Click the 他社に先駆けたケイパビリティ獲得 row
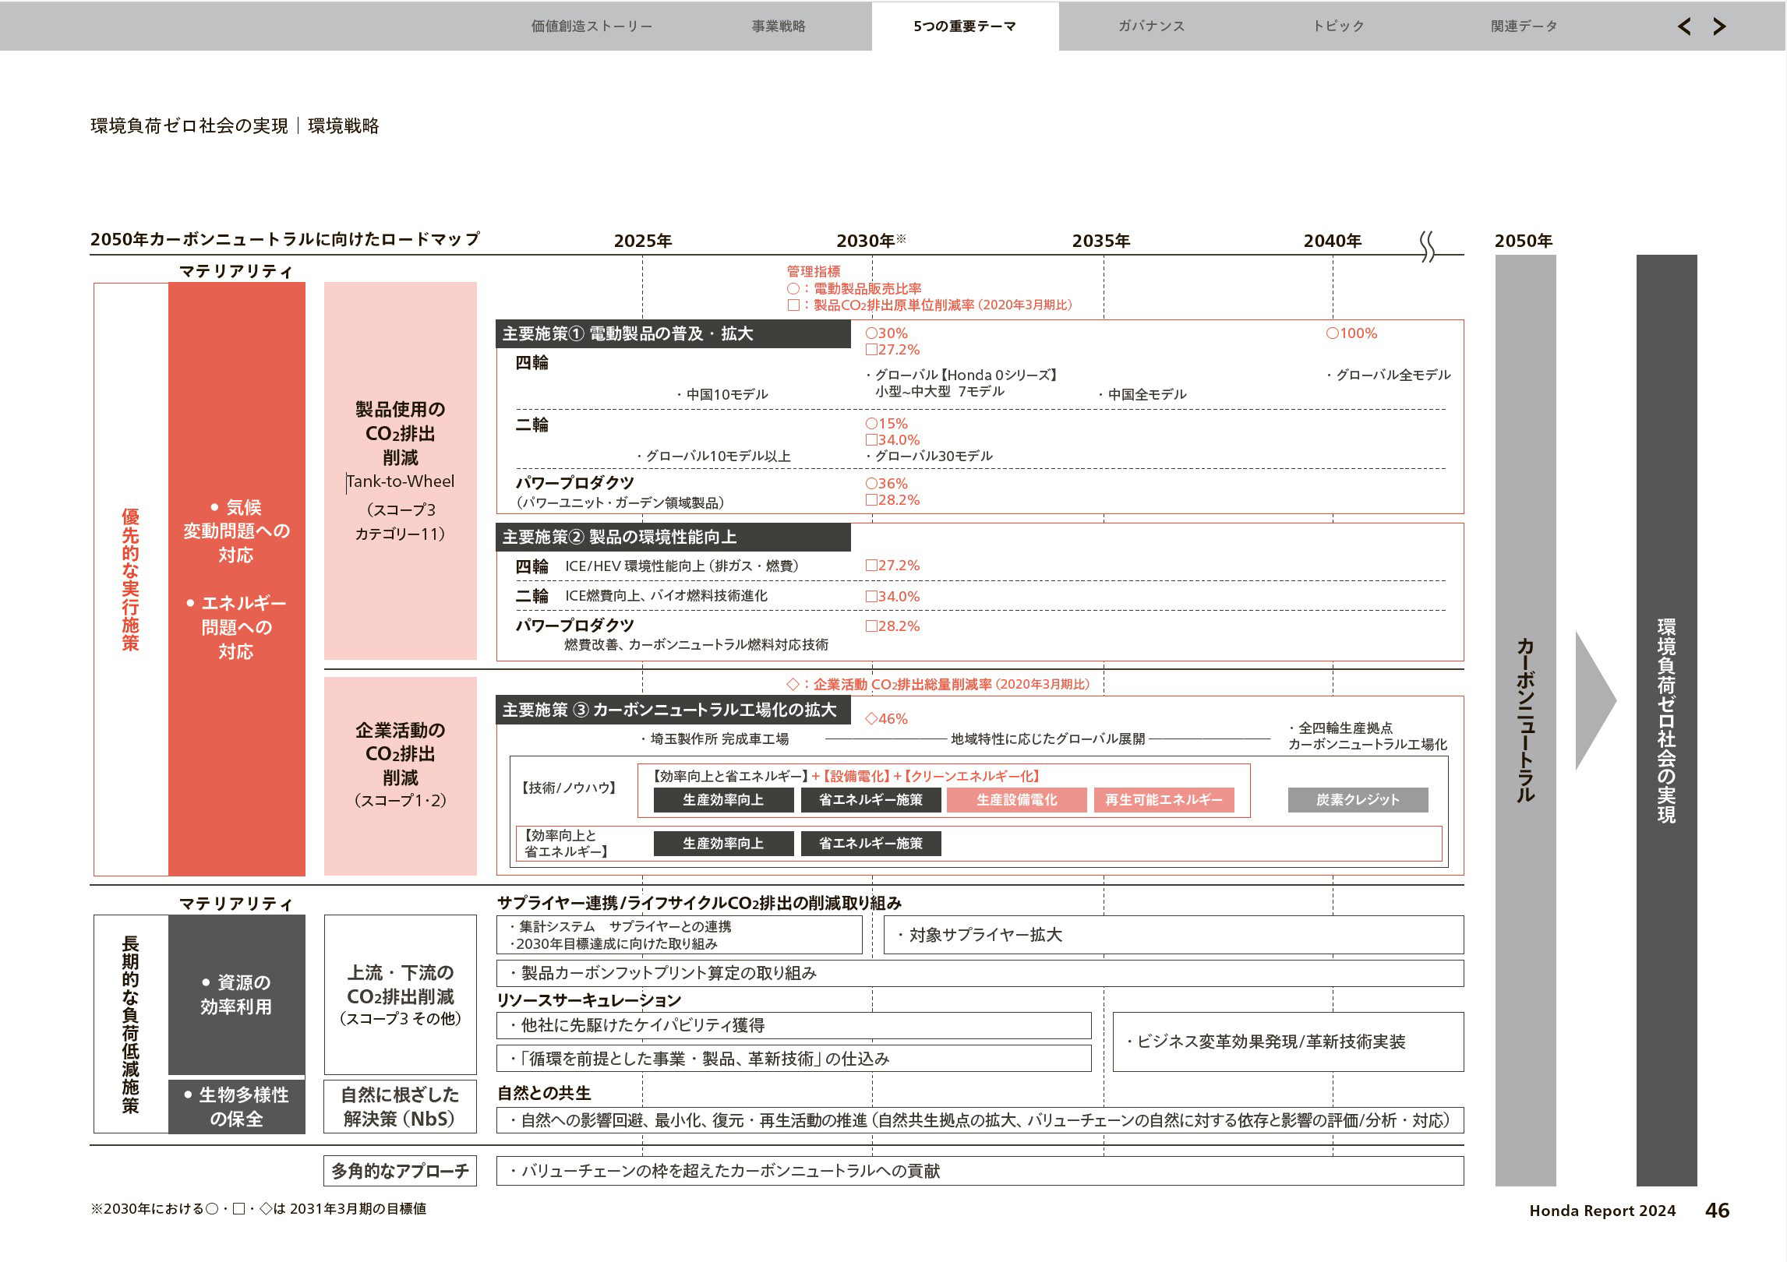 (x=794, y=1026)
